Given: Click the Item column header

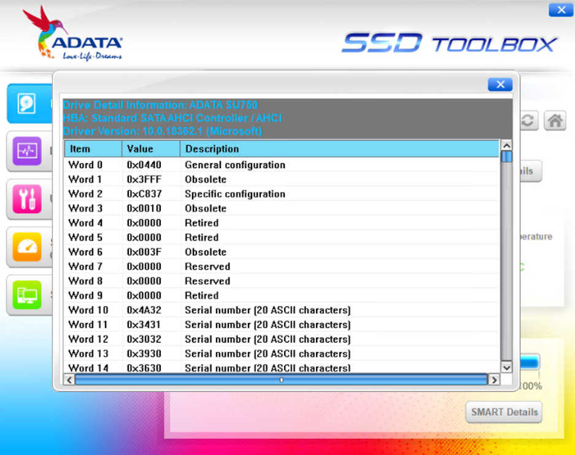Looking at the screenshot, I should (x=93, y=149).
